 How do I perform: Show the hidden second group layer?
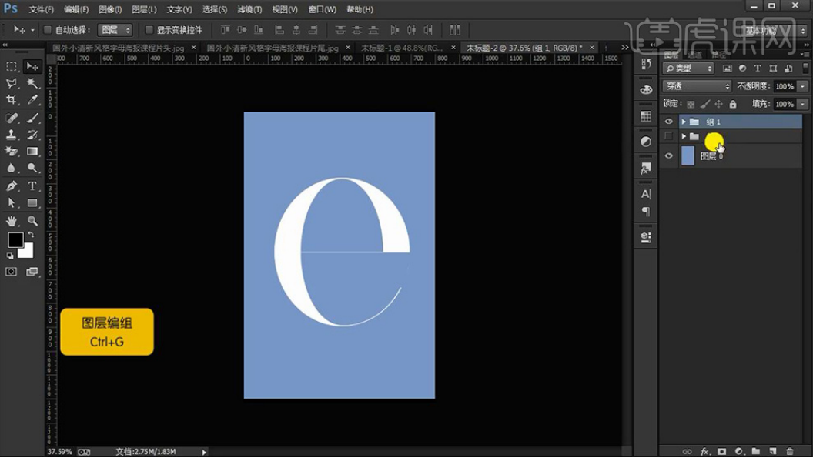pyautogui.click(x=668, y=136)
